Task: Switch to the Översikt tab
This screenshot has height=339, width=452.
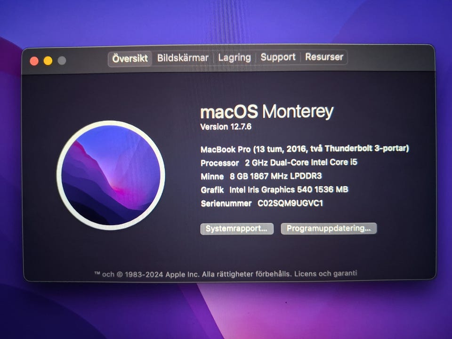Action: 130,58
